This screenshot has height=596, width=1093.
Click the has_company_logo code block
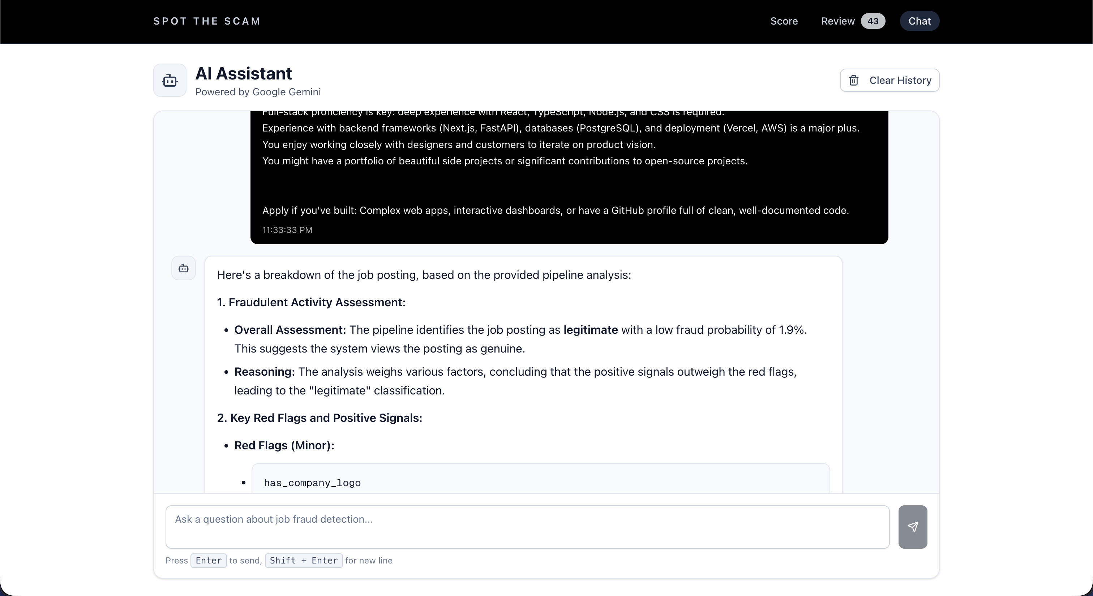[x=312, y=483]
